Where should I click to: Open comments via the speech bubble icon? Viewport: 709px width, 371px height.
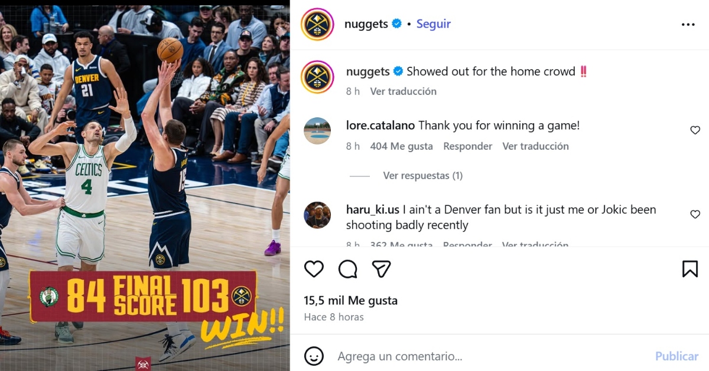[348, 269]
